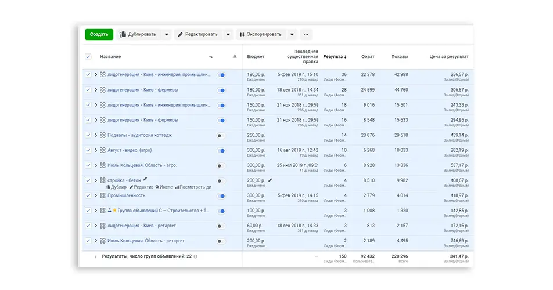Click the warning triangle column icon
Screen dimensions: 553x290
pos(235,56)
